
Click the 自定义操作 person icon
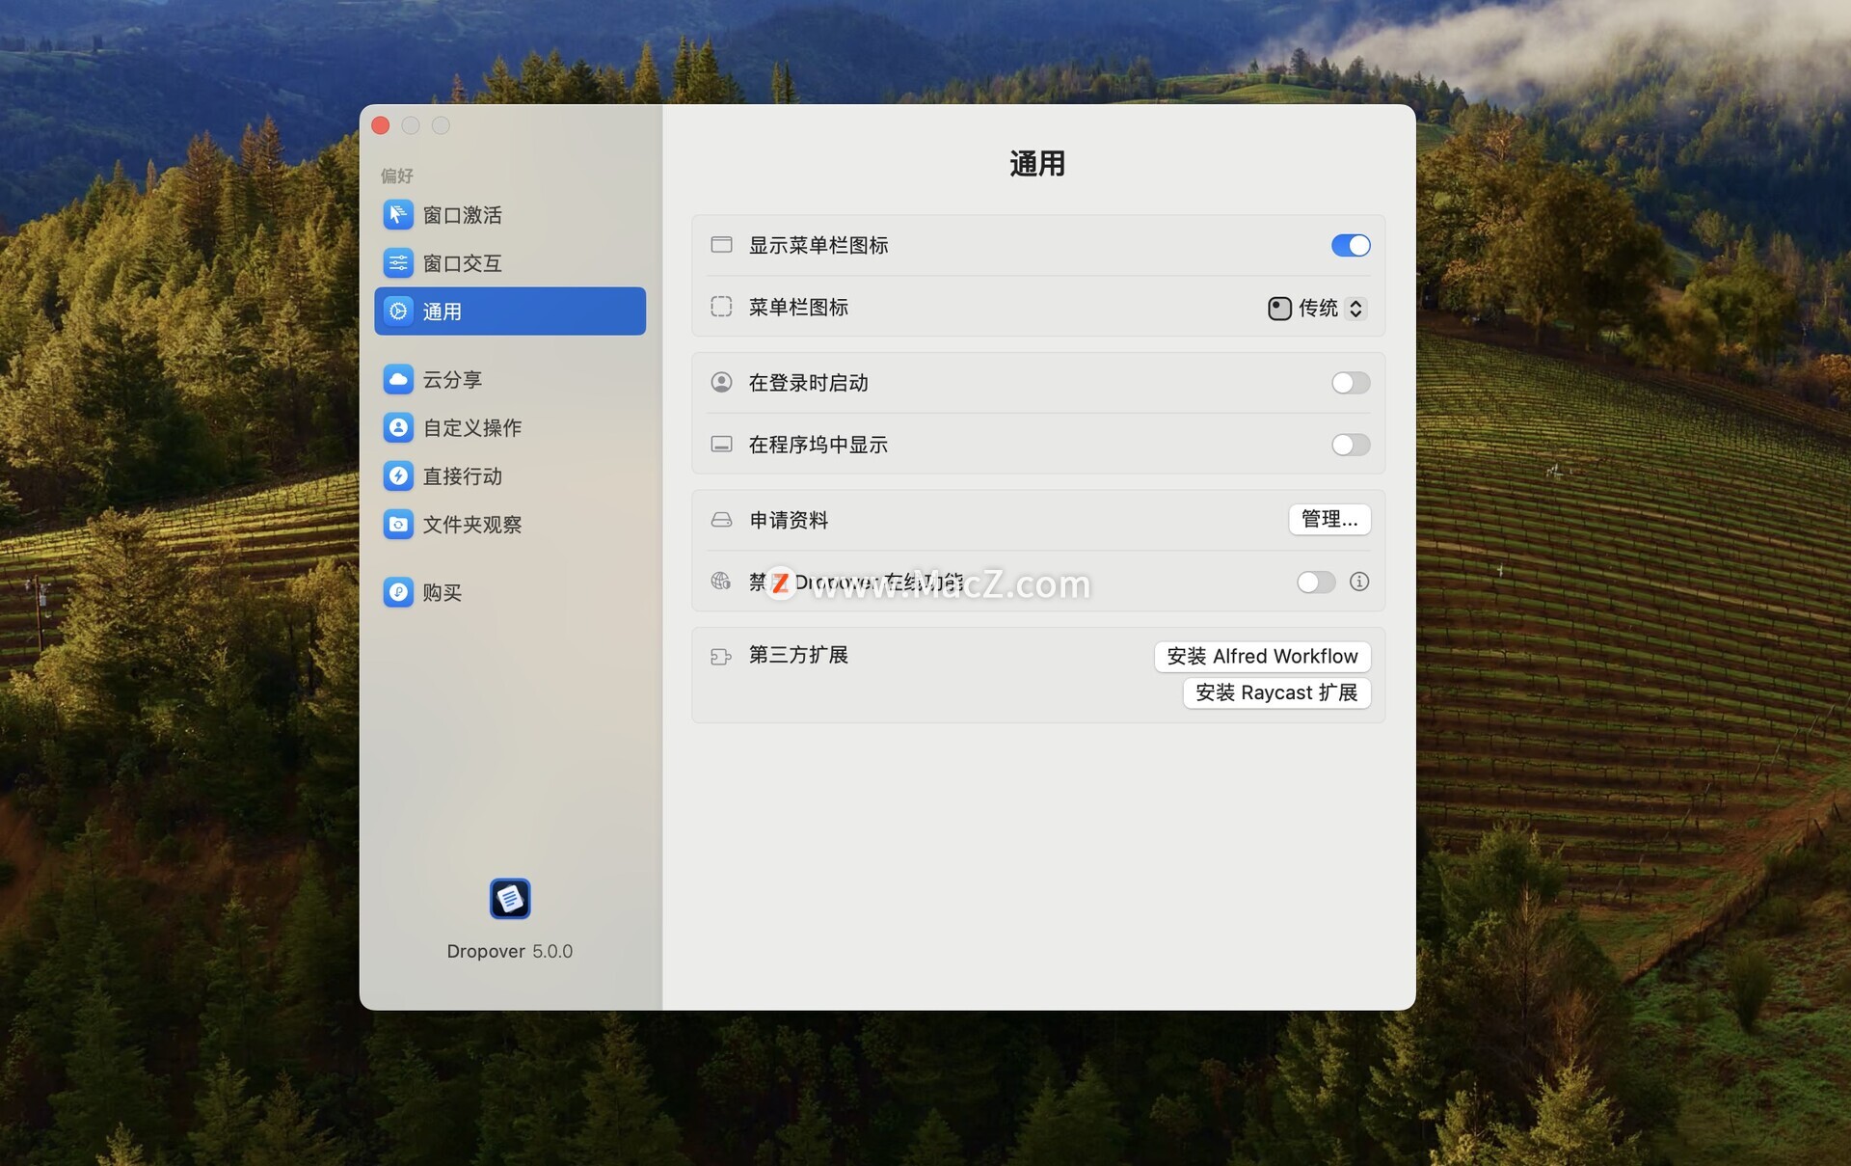[398, 427]
